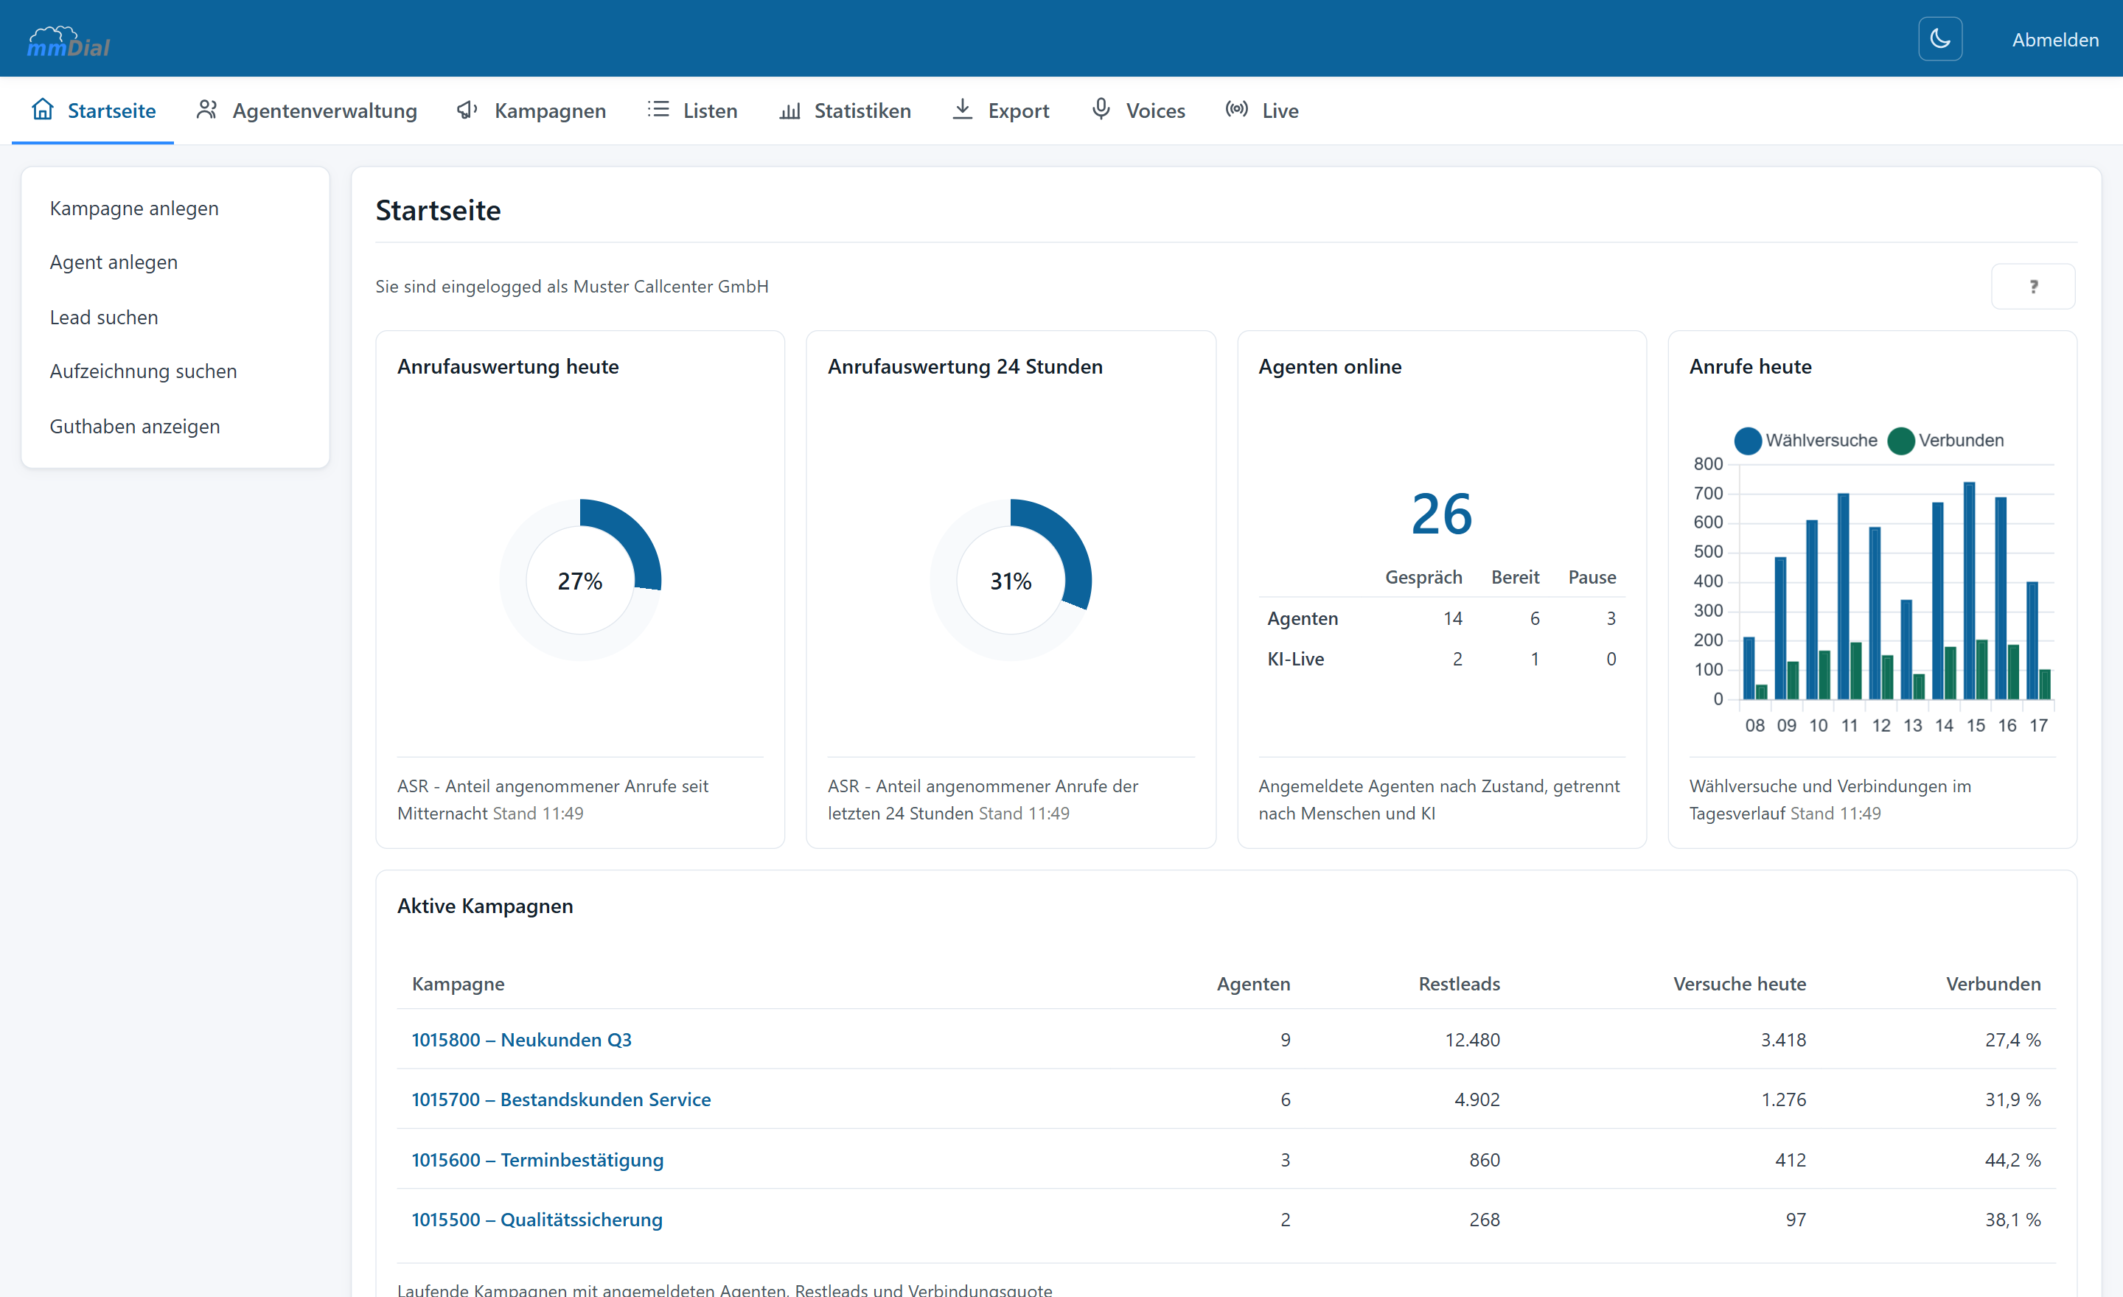Open campaign 1015700 – Bestandskunden Service
The width and height of the screenshot is (2123, 1297).
561,1099
